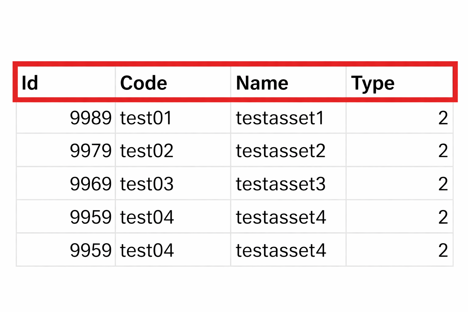
Task: Click the Id cell 9969
Action: (x=90, y=184)
